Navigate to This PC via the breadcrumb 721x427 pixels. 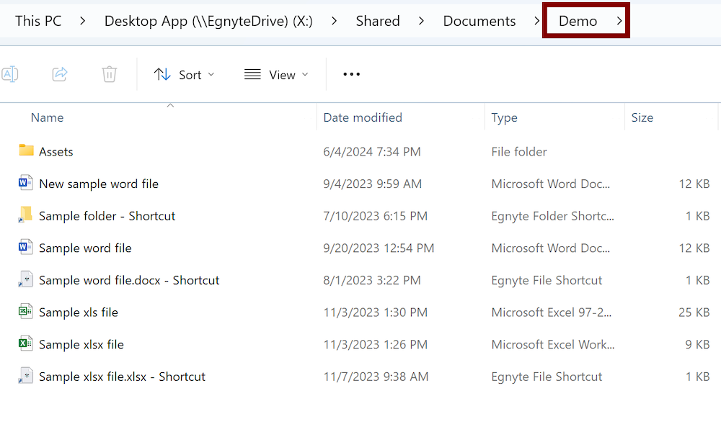point(38,21)
